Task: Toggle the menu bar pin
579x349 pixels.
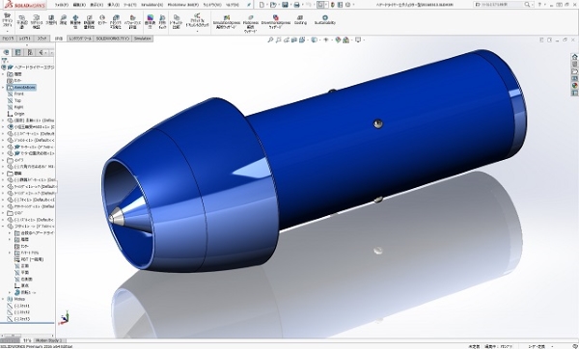Action: tap(249, 5)
